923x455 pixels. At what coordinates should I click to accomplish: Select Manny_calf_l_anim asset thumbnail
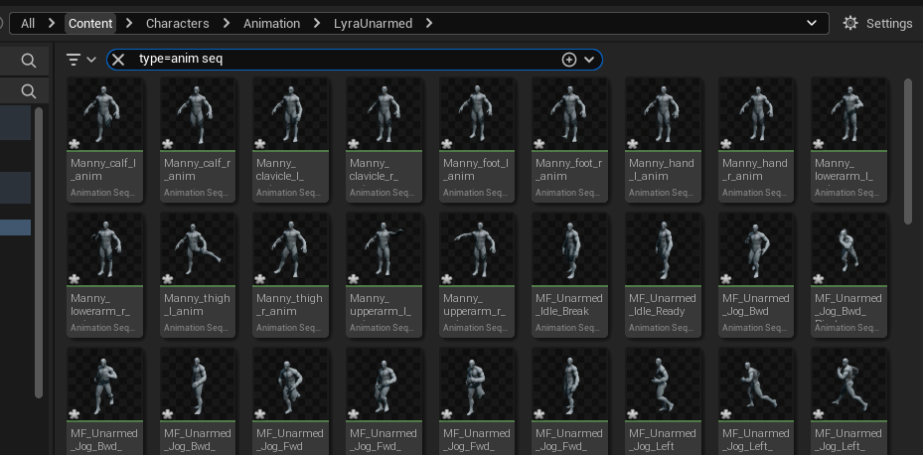coord(104,114)
